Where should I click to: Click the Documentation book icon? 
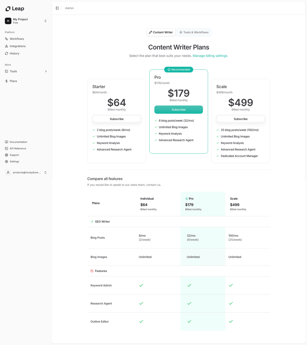[6, 142]
